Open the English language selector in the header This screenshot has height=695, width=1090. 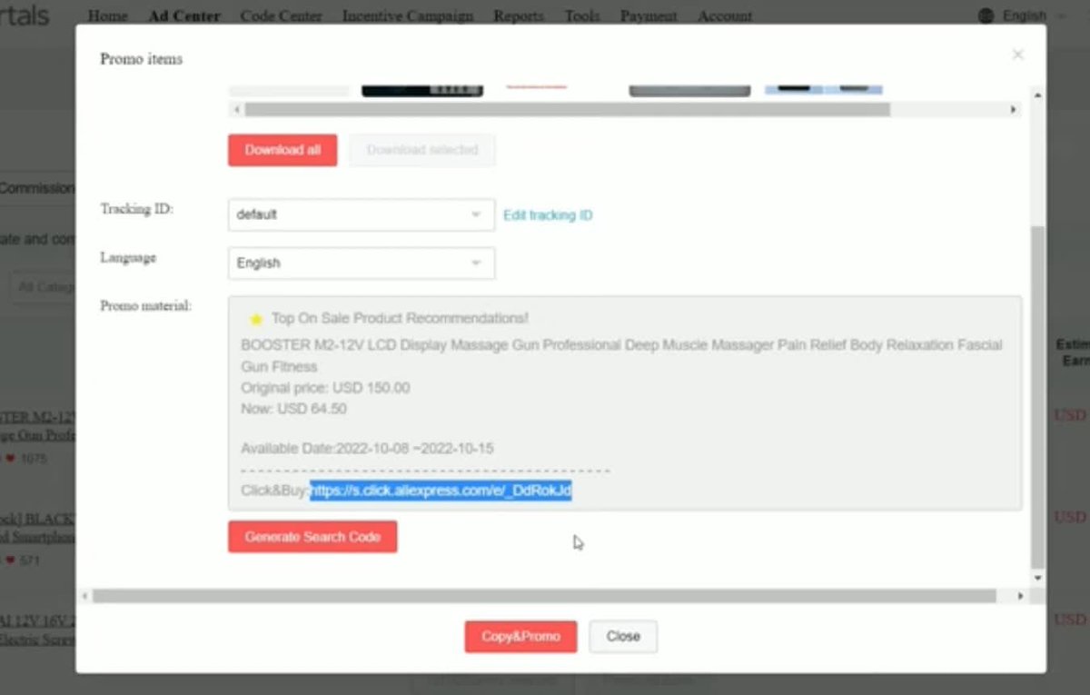click(1034, 16)
